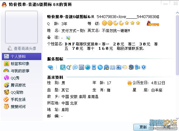Click the nickname 特价接单-音速6级图标6R
Image resolution: width=179 pixels, height=131 pixels.
click(71, 17)
